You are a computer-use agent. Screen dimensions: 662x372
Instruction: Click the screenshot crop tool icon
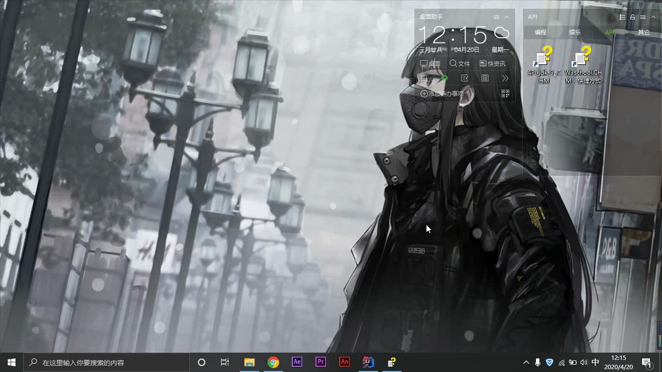(x=424, y=78)
